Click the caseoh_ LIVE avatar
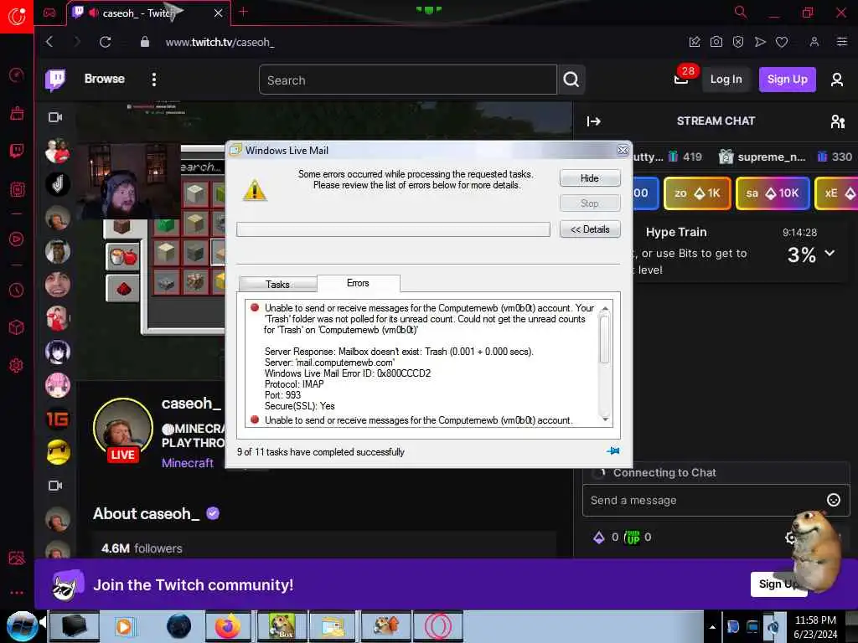Screen dimensions: 858x643 coord(123,430)
